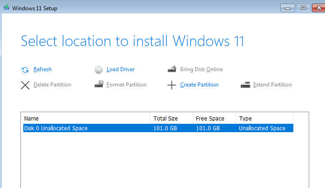Select the Disk 0 Unallocated Space row
This screenshot has height=188, width=325.
coord(158,128)
